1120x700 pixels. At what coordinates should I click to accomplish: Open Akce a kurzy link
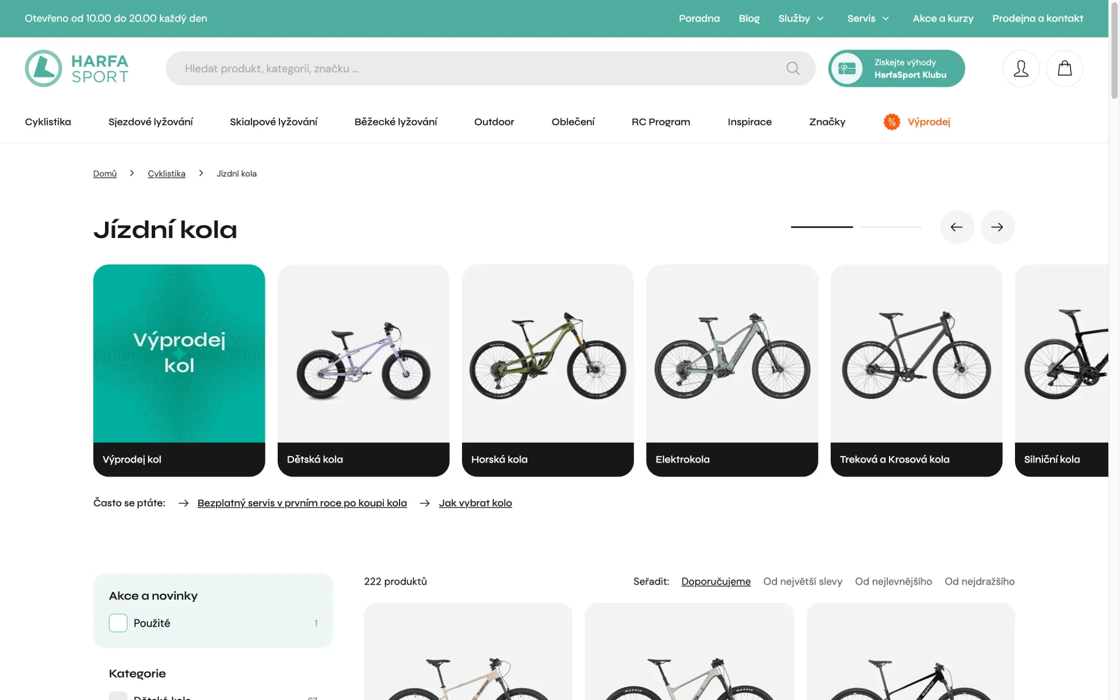943,19
